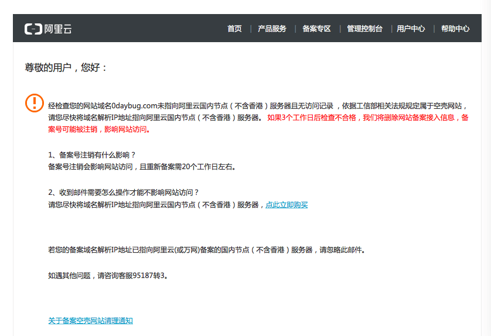Click the customer service line 95187转3
The width and height of the screenshot is (491, 336).
[108, 276]
